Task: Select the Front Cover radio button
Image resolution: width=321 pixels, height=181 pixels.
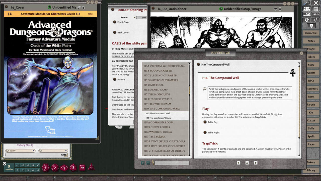Action: 115,22
